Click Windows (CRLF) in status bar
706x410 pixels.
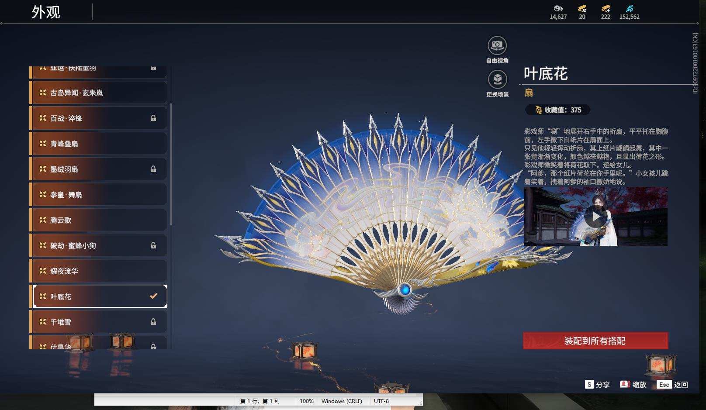[x=342, y=401]
